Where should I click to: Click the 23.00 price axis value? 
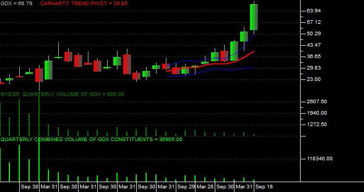(314, 79)
